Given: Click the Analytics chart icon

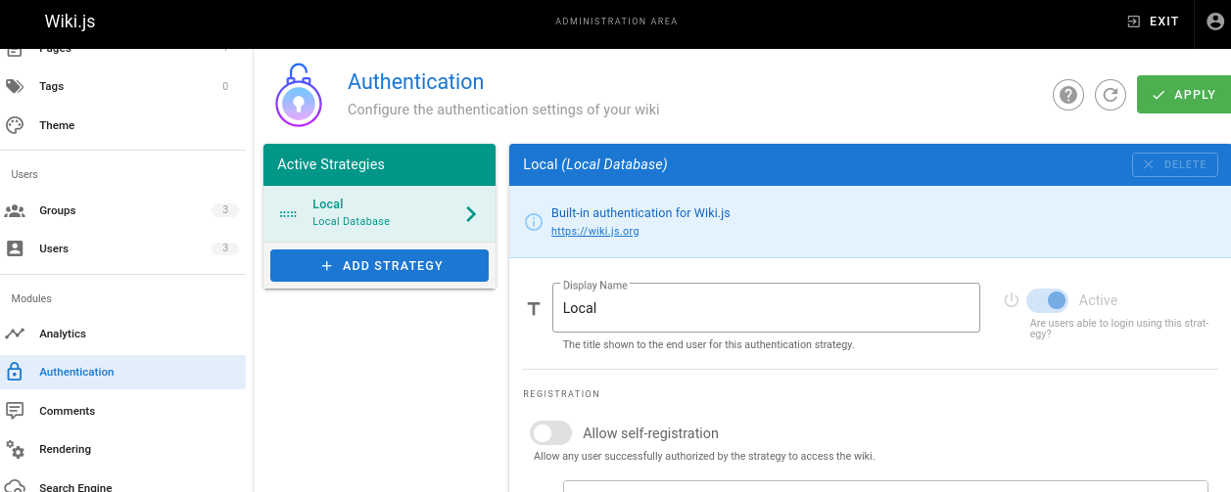Looking at the screenshot, I should pyautogui.click(x=15, y=334).
